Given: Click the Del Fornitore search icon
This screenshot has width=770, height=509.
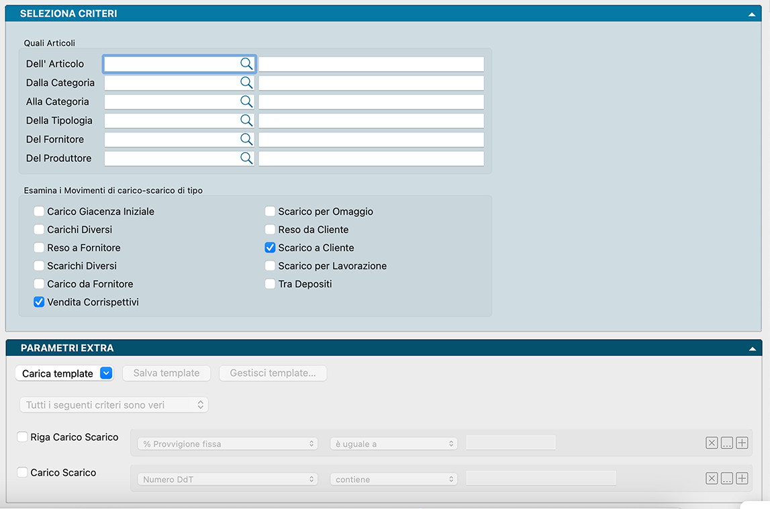Looking at the screenshot, I should click(246, 139).
